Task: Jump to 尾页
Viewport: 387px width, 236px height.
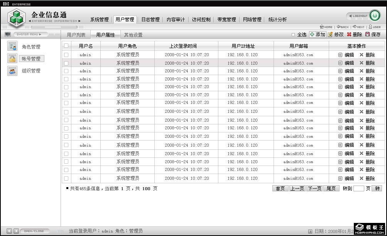Action: coord(331,189)
